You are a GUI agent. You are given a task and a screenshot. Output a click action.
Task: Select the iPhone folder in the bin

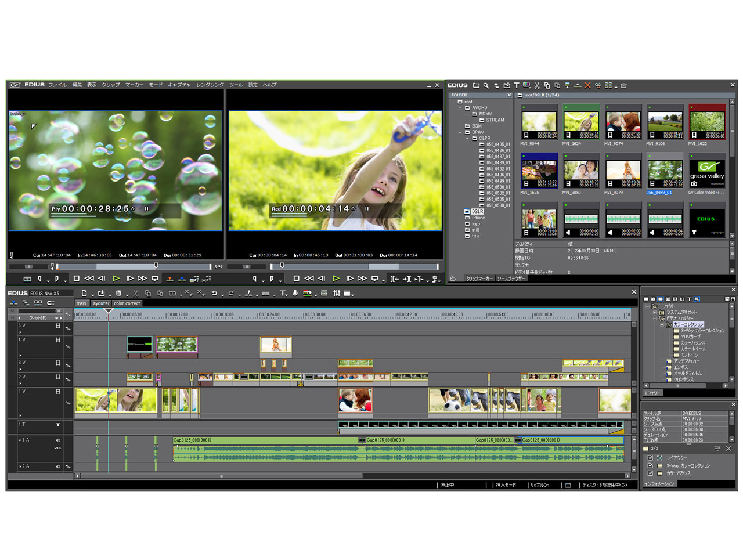click(478, 218)
